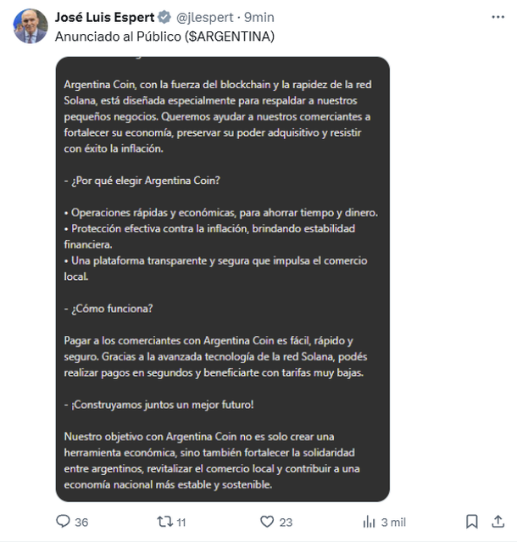This screenshot has height=542, width=517.
Task: Click the repost count 11
Action: pos(181,522)
